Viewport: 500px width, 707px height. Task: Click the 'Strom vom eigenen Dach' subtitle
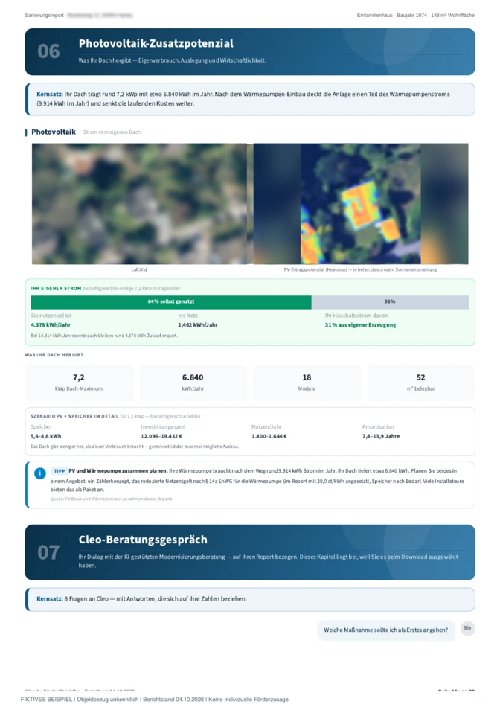coord(112,132)
